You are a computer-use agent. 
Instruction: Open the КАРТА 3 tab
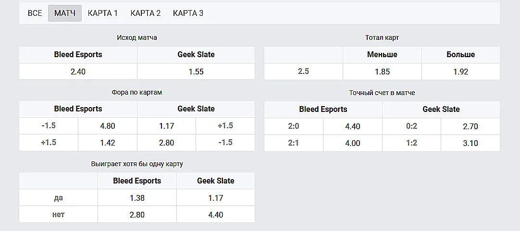tap(188, 13)
